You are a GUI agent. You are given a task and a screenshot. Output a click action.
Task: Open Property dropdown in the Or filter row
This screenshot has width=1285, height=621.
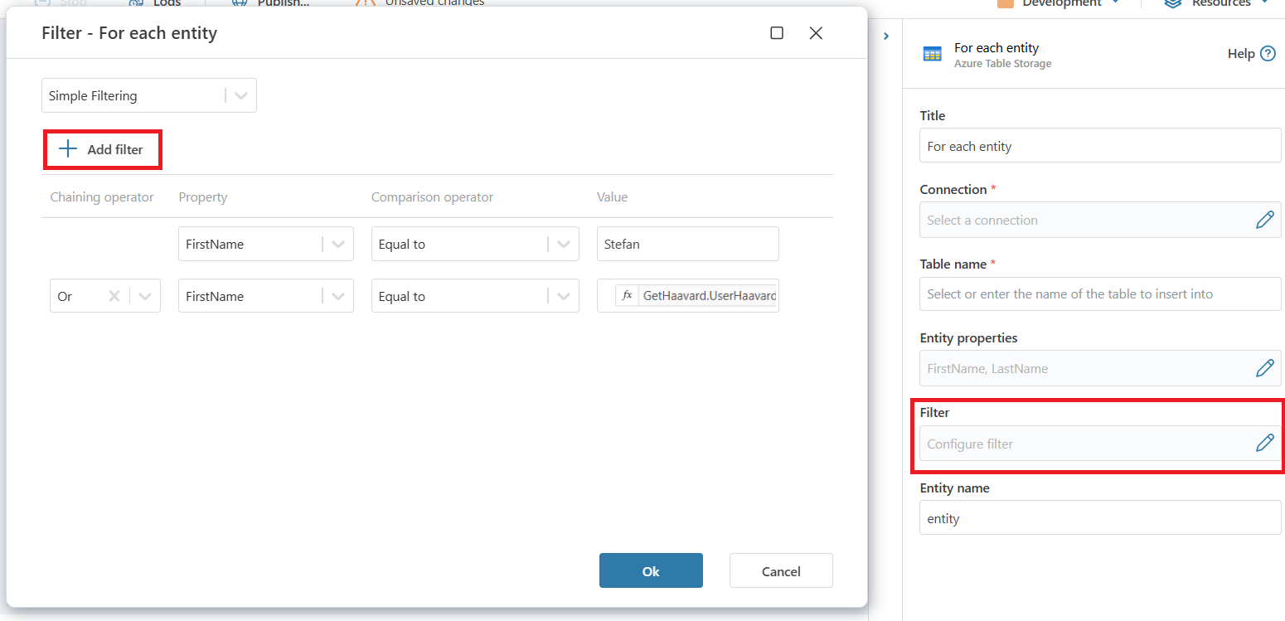click(x=266, y=296)
